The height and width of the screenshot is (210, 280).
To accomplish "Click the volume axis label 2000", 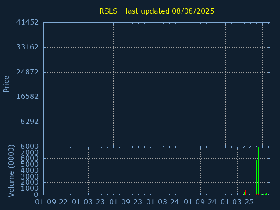I will coord(29,182).
